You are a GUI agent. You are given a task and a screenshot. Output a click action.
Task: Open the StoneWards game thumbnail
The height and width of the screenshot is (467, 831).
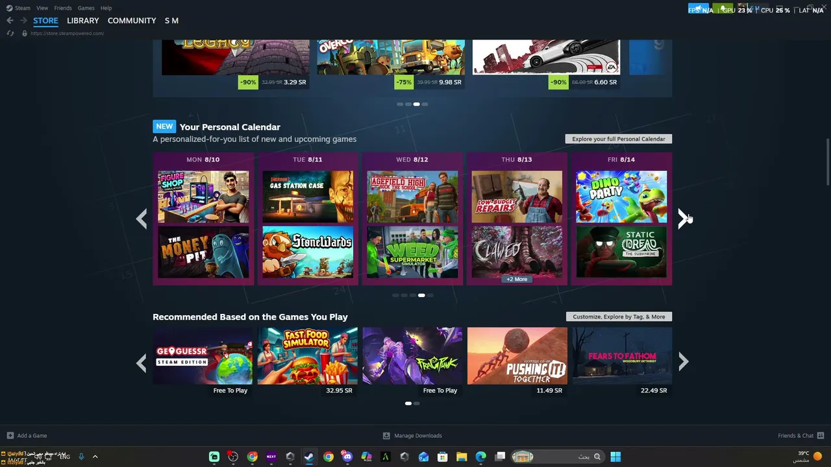(308, 252)
